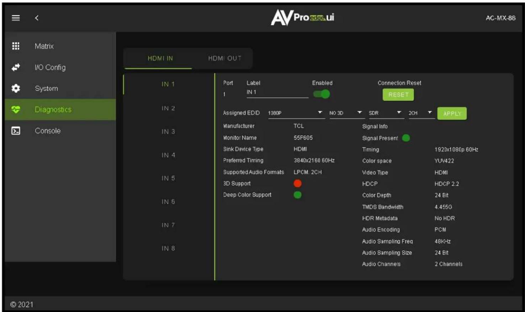Open the Matrix menu item
This screenshot has height=312, width=525.
[x=60, y=46]
